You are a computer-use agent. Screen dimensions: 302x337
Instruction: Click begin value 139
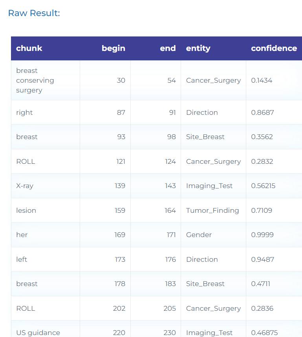coord(120,186)
